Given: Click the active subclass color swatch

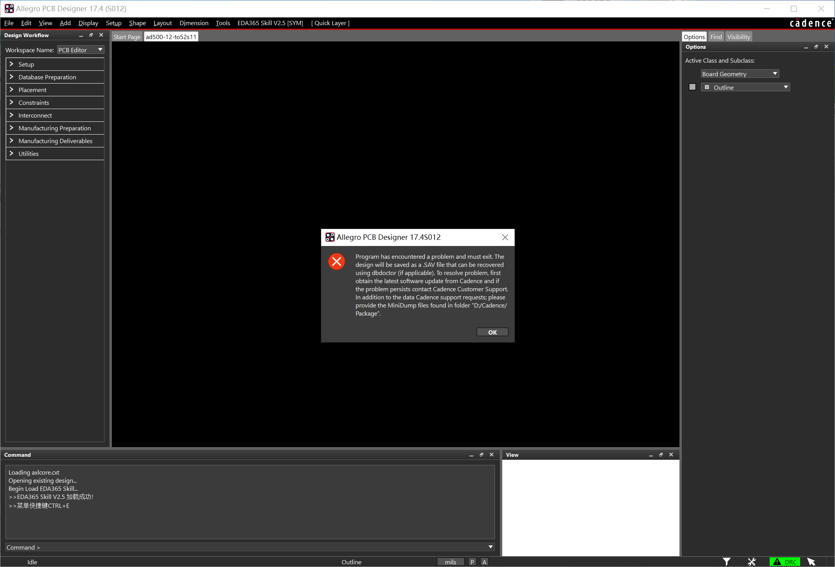Looking at the screenshot, I should (692, 87).
